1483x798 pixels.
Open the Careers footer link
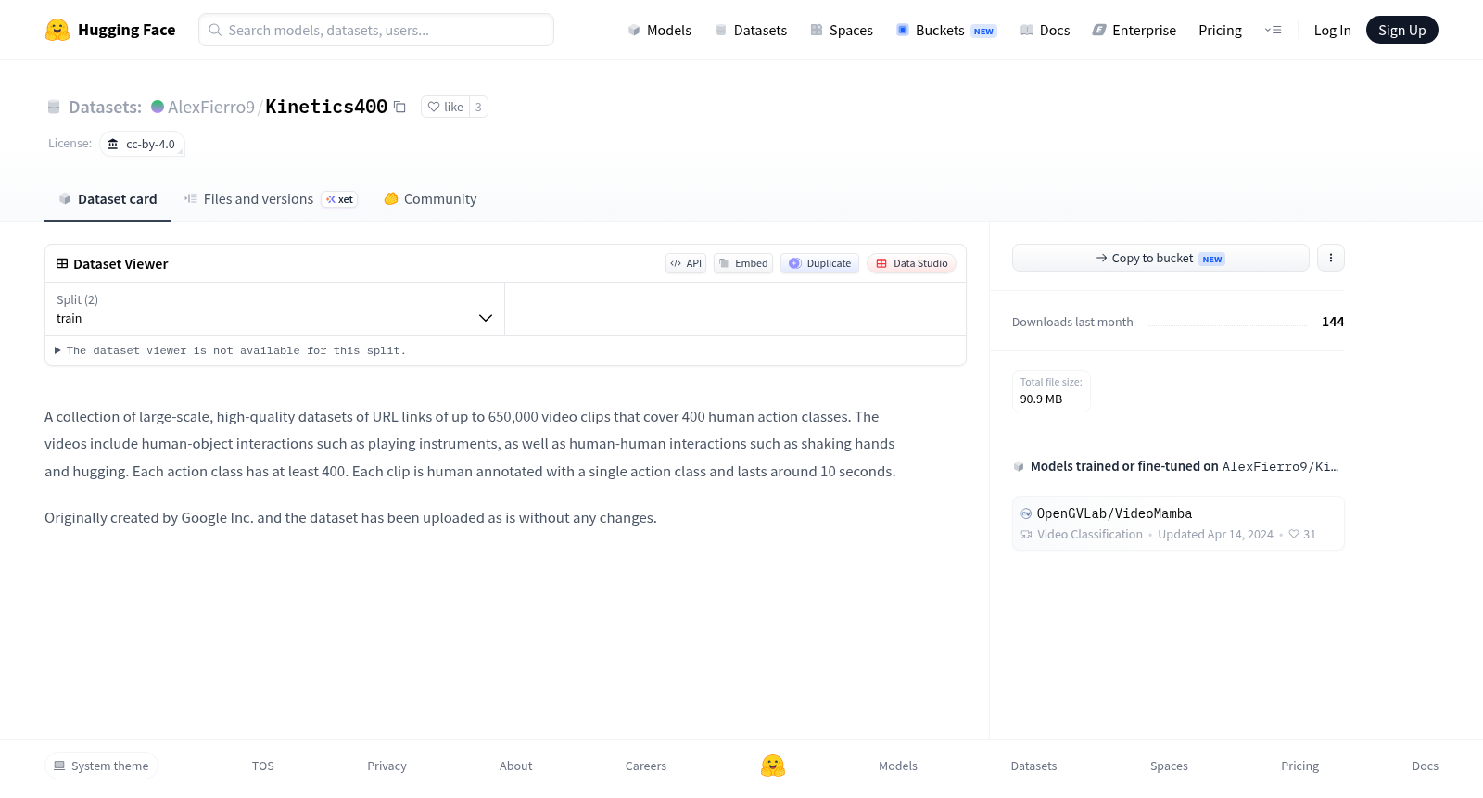pyautogui.click(x=646, y=766)
